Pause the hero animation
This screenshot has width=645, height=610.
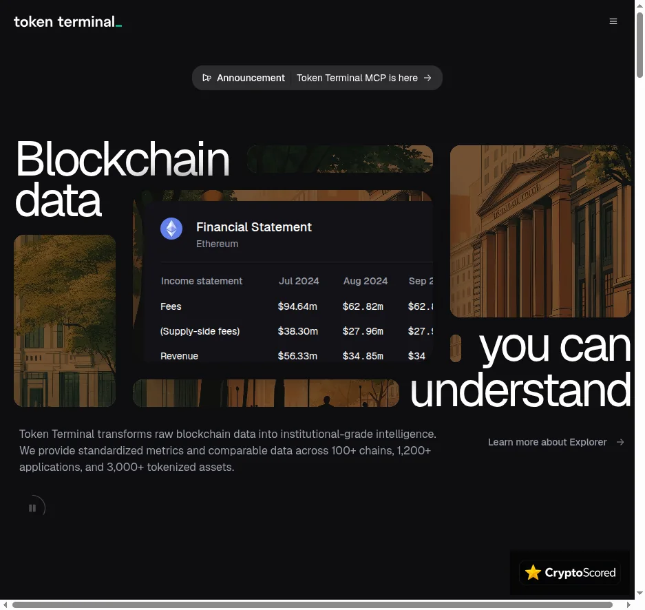point(32,508)
